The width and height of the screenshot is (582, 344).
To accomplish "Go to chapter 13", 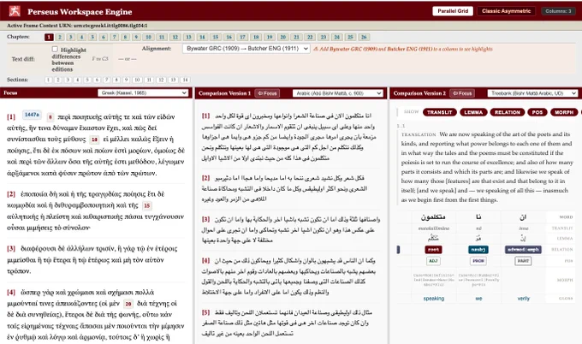I will coord(188,37).
